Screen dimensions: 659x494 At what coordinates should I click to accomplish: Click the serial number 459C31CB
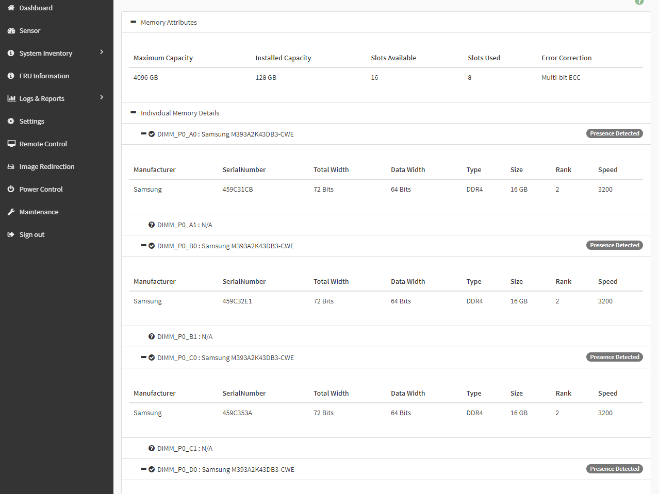[x=238, y=190]
